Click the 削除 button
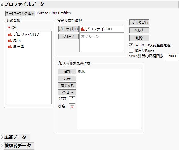179x150 pixels. (x=139, y=38)
